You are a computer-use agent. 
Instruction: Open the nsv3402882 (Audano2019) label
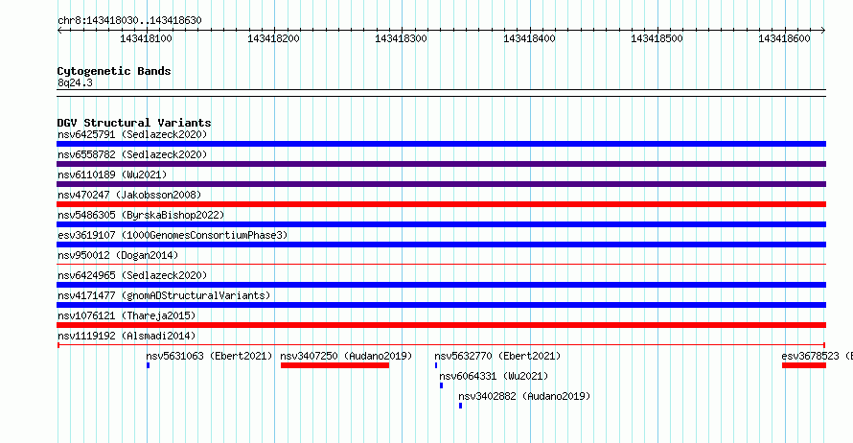pyautogui.click(x=524, y=396)
